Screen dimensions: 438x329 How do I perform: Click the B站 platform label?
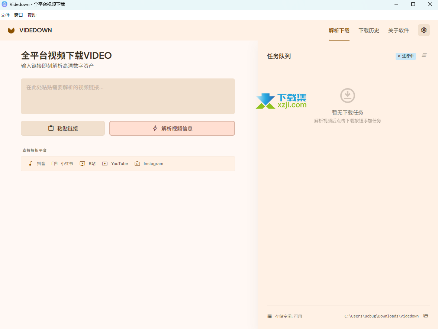click(x=92, y=164)
